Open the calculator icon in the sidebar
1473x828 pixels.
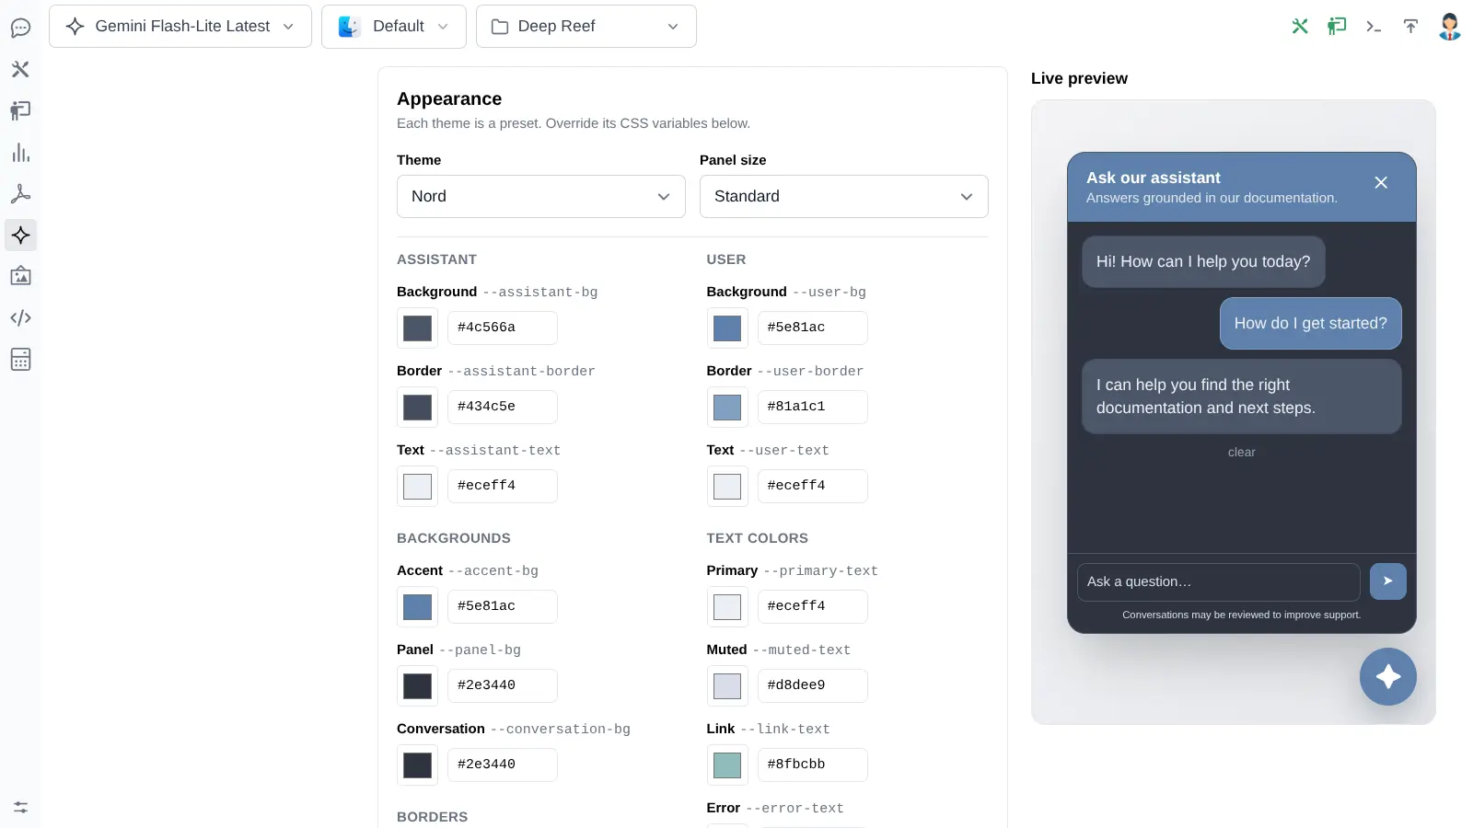20,359
